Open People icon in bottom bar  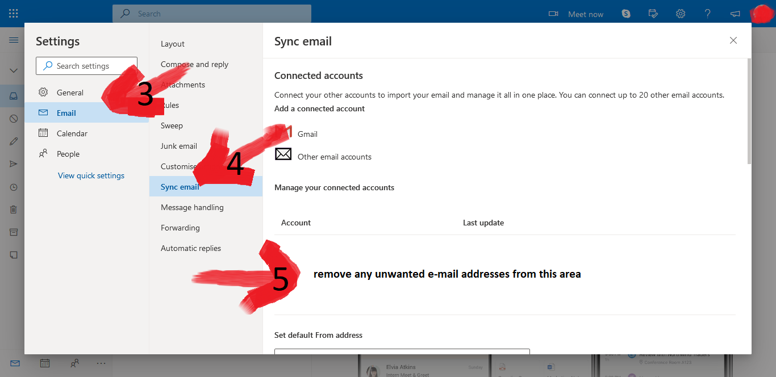[74, 363]
